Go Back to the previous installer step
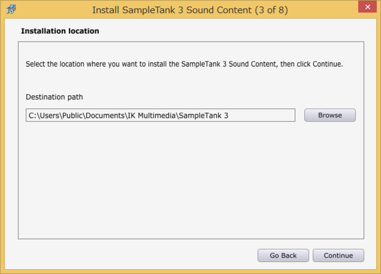The width and height of the screenshot is (381, 274). [283, 255]
